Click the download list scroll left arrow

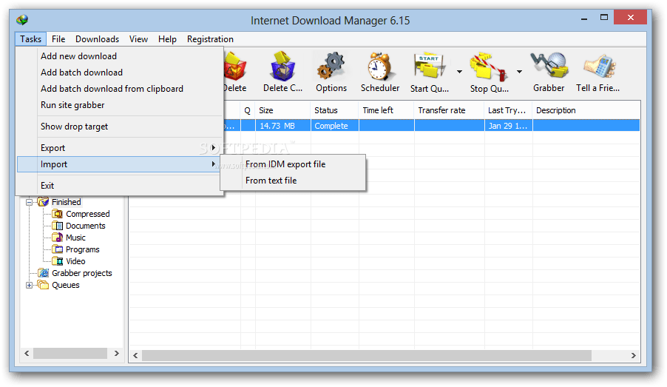(136, 355)
